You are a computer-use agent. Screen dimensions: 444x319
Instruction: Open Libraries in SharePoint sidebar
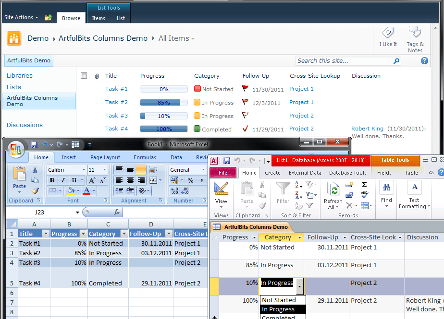[x=20, y=75]
